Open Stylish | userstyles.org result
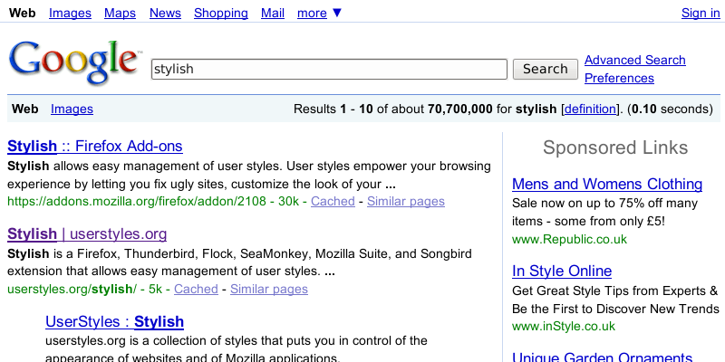The height and width of the screenshot is (362, 725). point(87,234)
